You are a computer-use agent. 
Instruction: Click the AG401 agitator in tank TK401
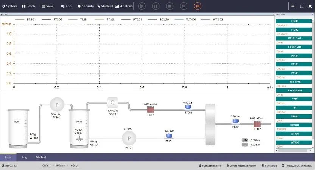point(79,139)
